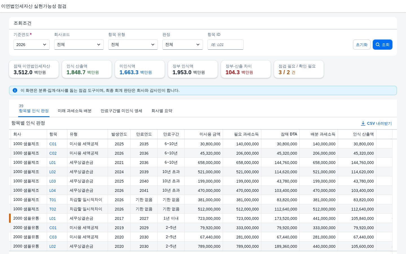Open item link T01
Viewport: 406px width, 254px height.
[53, 200]
